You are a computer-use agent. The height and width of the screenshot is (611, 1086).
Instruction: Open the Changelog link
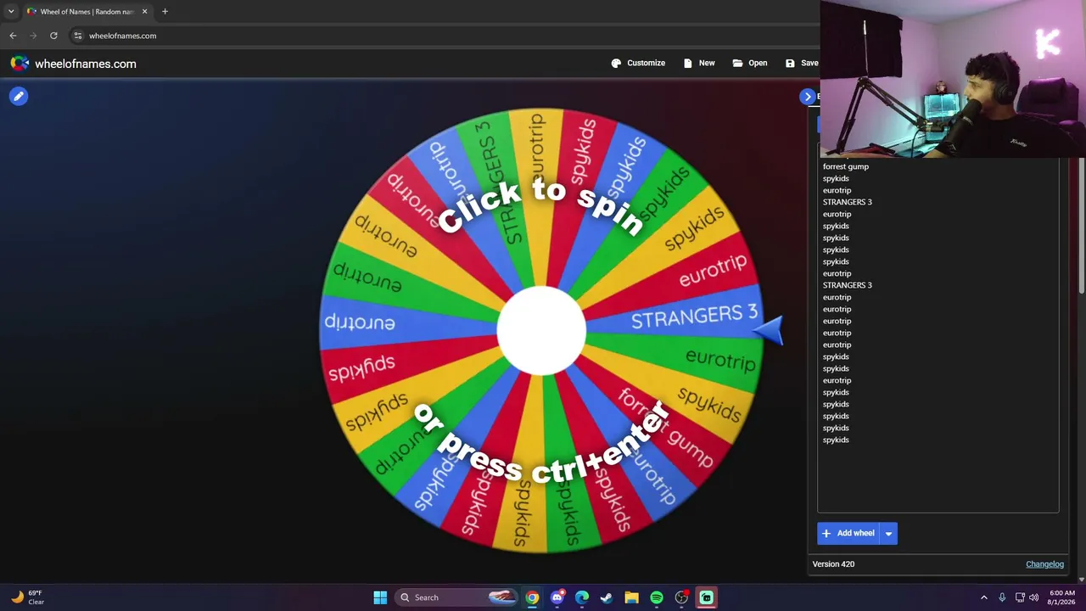pyautogui.click(x=1044, y=564)
